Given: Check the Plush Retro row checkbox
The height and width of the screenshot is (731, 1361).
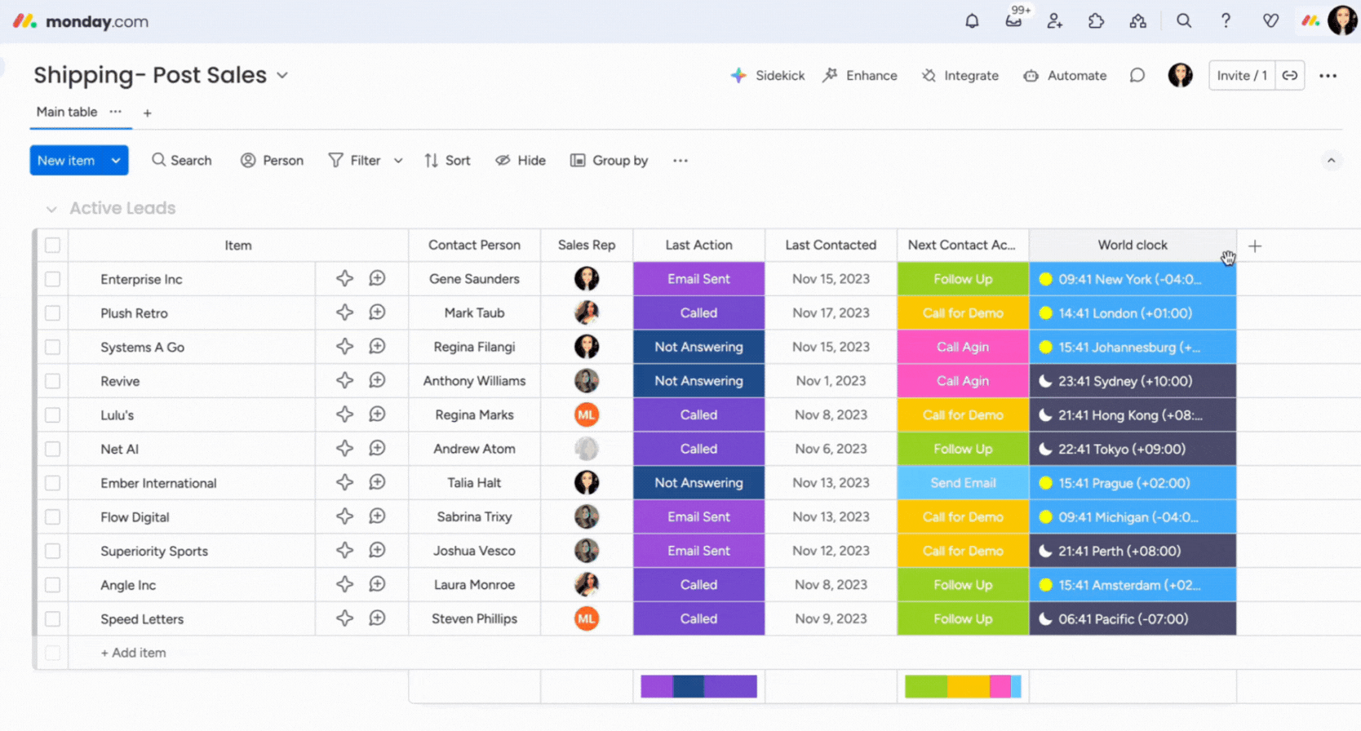Looking at the screenshot, I should point(53,312).
